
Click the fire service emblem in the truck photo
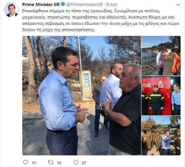click(161, 84)
